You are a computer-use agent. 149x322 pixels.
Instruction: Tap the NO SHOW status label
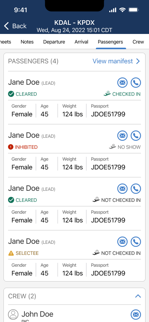(x=129, y=147)
